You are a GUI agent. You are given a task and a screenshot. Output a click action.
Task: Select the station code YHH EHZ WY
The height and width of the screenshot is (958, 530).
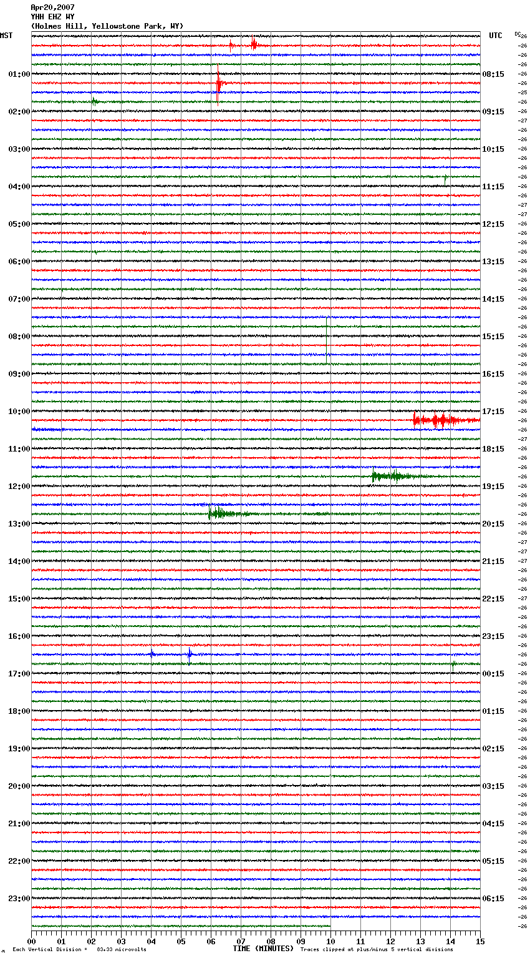[52, 17]
